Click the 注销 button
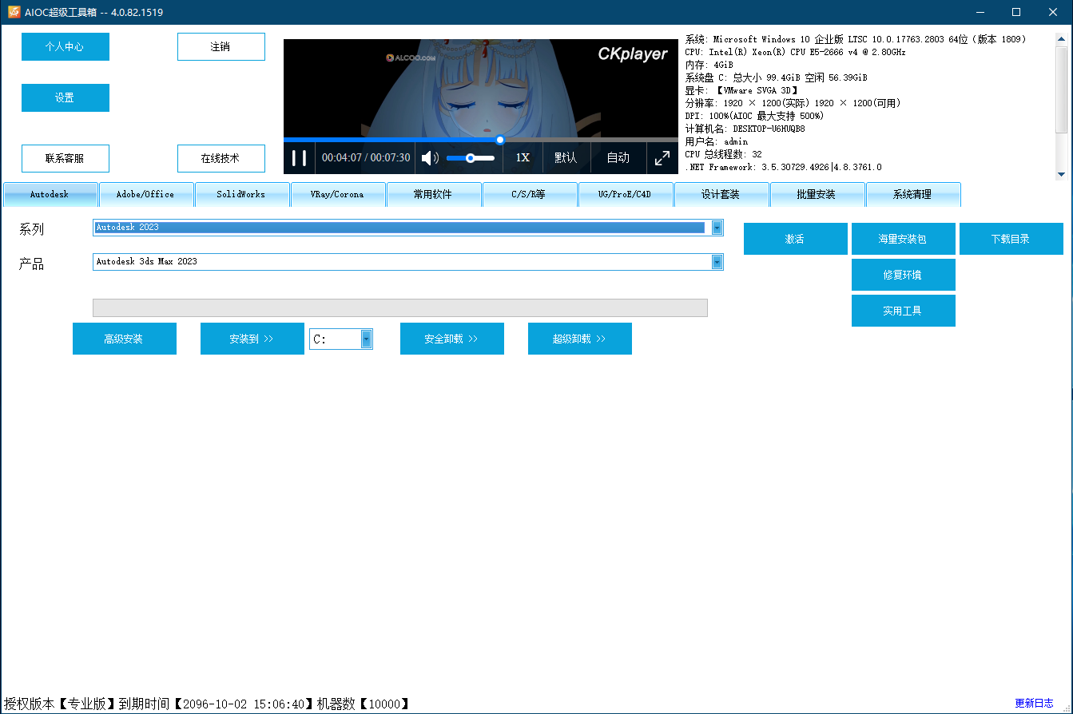 point(221,46)
